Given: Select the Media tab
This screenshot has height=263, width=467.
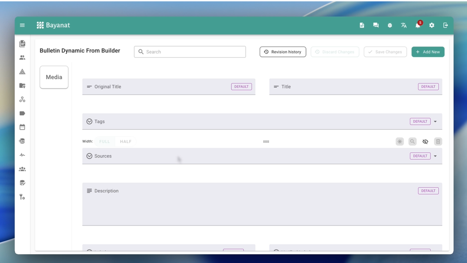Looking at the screenshot, I should (54, 77).
